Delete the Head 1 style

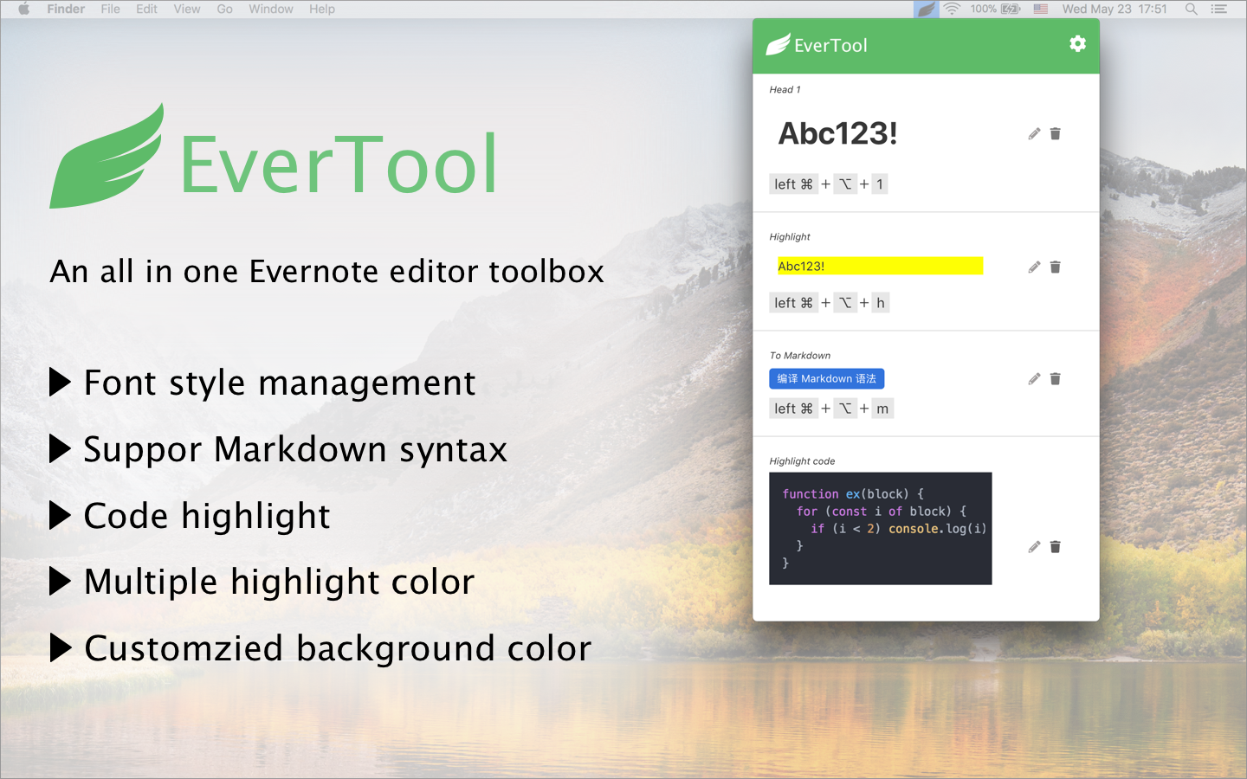click(x=1055, y=134)
